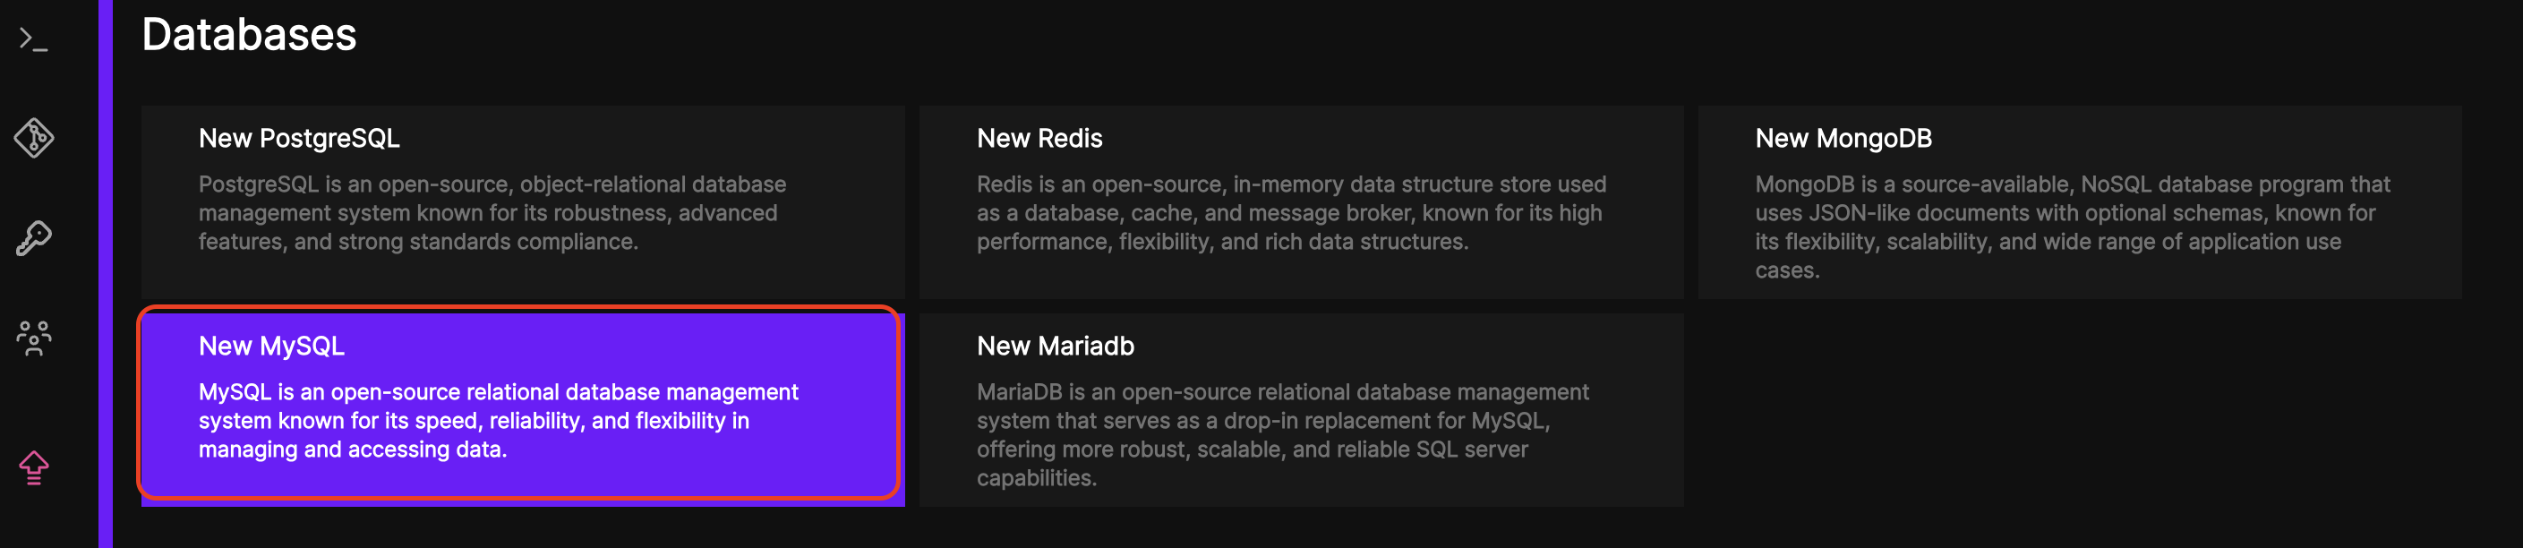Click the highlighted MySQL description text

(x=498, y=421)
